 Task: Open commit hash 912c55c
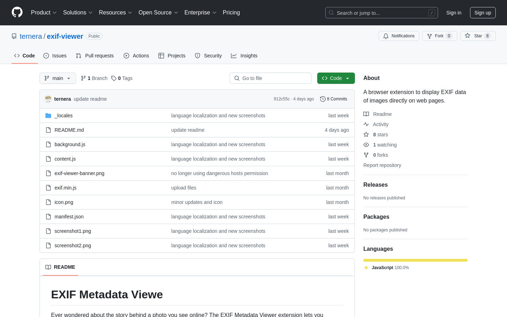[282, 99]
